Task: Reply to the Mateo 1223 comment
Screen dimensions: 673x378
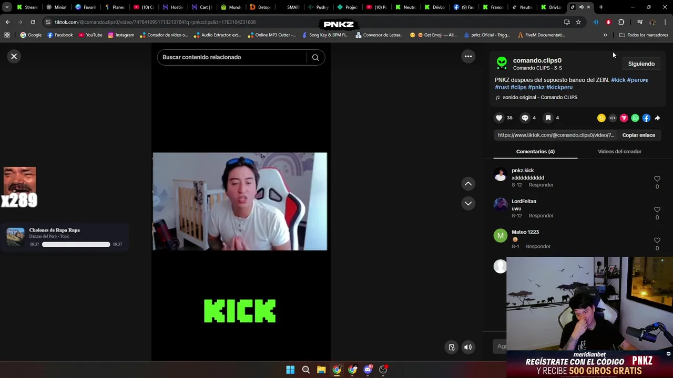Action: pyautogui.click(x=538, y=246)
